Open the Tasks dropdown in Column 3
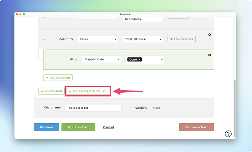The height and width of the screenshot is (152, 252). 98,39
